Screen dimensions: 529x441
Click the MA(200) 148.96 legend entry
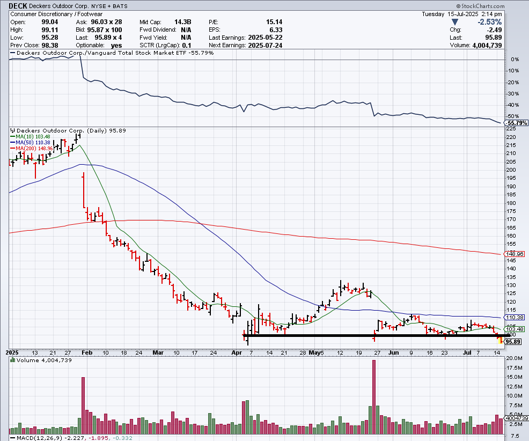coord(31,148)
